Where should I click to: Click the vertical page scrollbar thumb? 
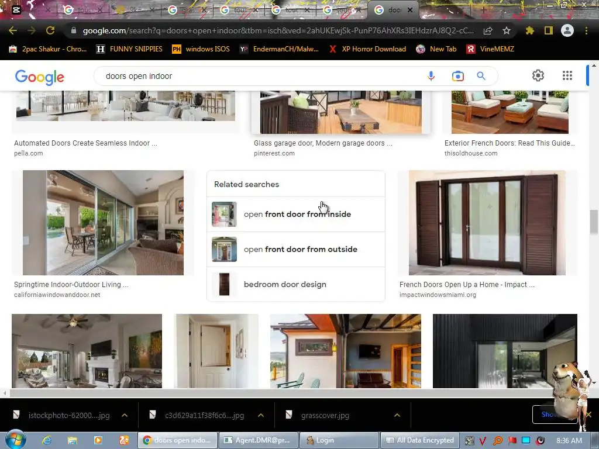tap(594, 222)
